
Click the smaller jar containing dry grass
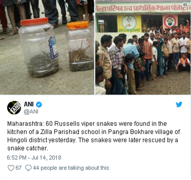pyautogui.click(x=80, y=46)
